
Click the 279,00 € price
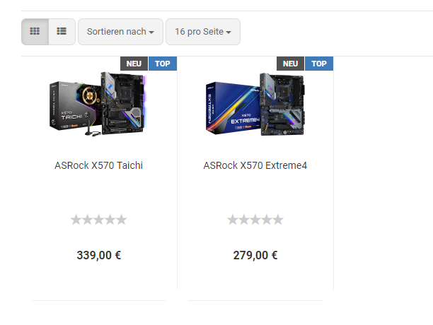coord(255,255)
